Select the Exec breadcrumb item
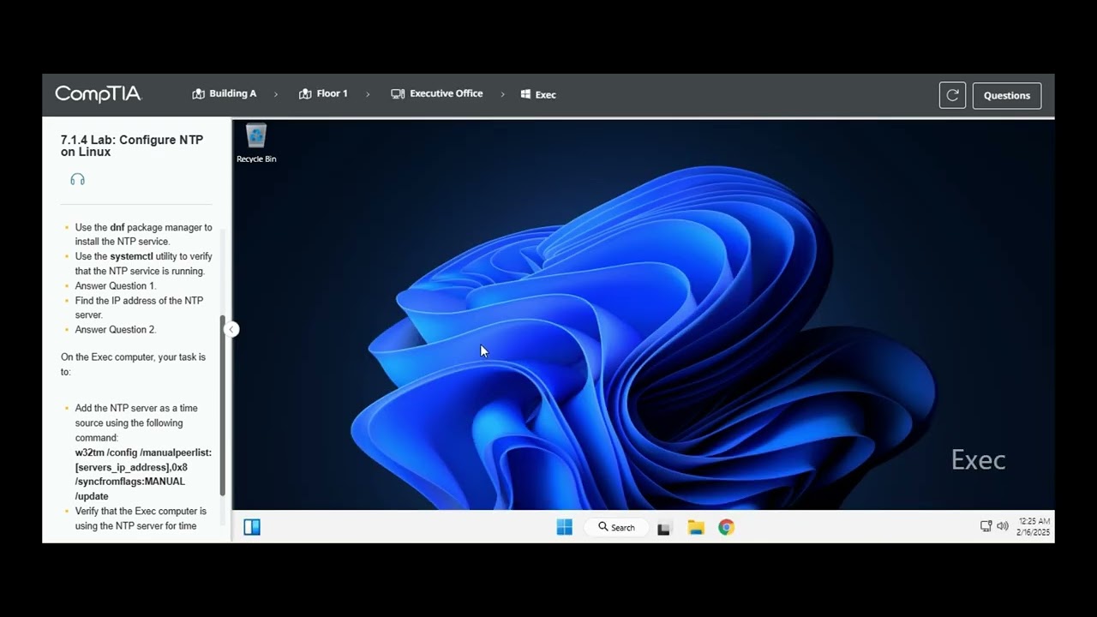Image resolution: width=1097 pixels, height=617 pixels. (x=538, y=95)
